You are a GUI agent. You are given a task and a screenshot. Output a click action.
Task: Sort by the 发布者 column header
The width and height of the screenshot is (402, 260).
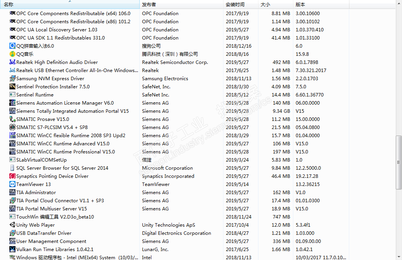pos(181,4)
